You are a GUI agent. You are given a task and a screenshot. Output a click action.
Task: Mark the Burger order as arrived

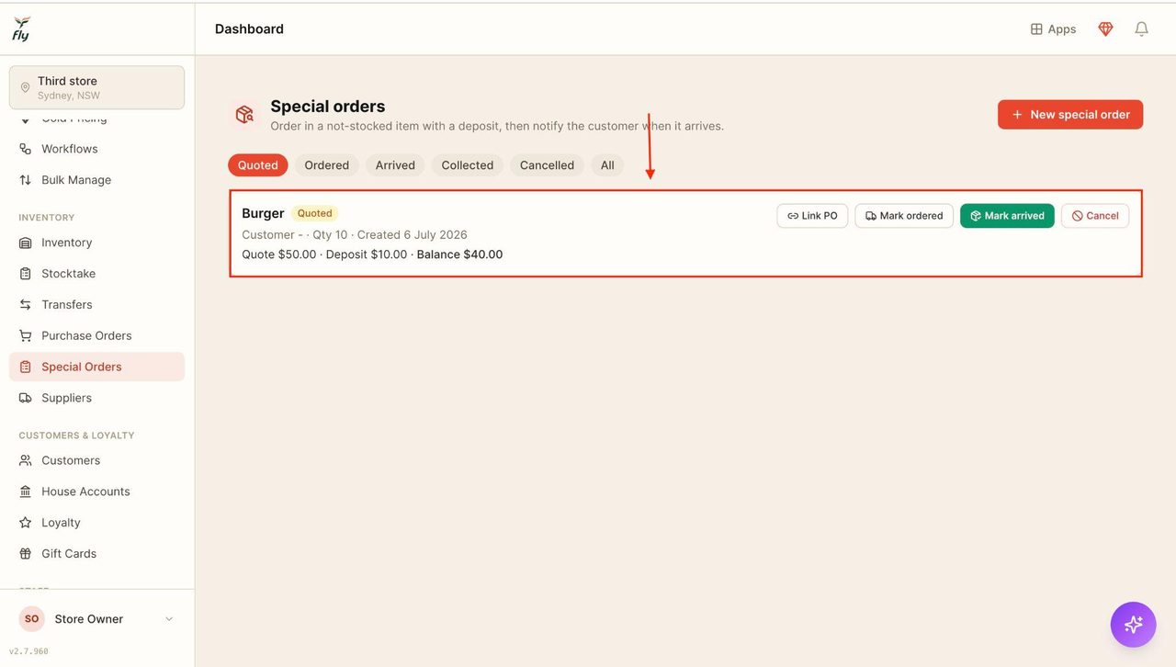[x=1007, y=216]
